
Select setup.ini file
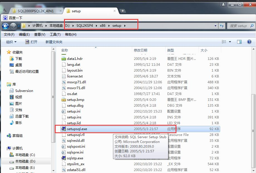[74, 111]
